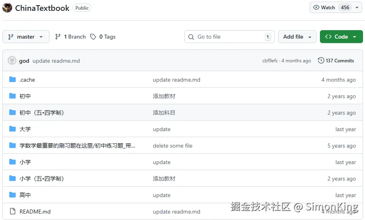Open 添加教材 commit in 小学（五•四学制）row
The image size is (365, 220).
coord(164,179)
